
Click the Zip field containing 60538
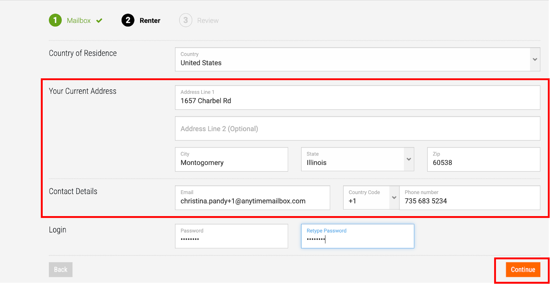(x=484, y=159)
